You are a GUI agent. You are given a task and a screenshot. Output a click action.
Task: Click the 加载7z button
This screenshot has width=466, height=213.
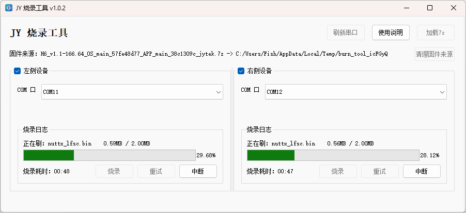coord(436,32)
